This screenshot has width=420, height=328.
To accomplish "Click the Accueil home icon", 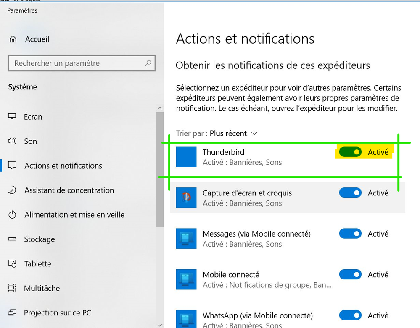I will click(x=13, y=39).
